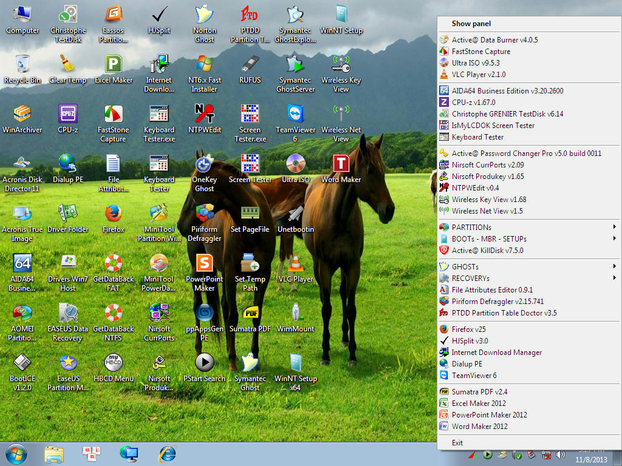The width and height of the screenshot is (622, 466).
Task: Choose Show panel in the tray menu
Action: [529, 24]
